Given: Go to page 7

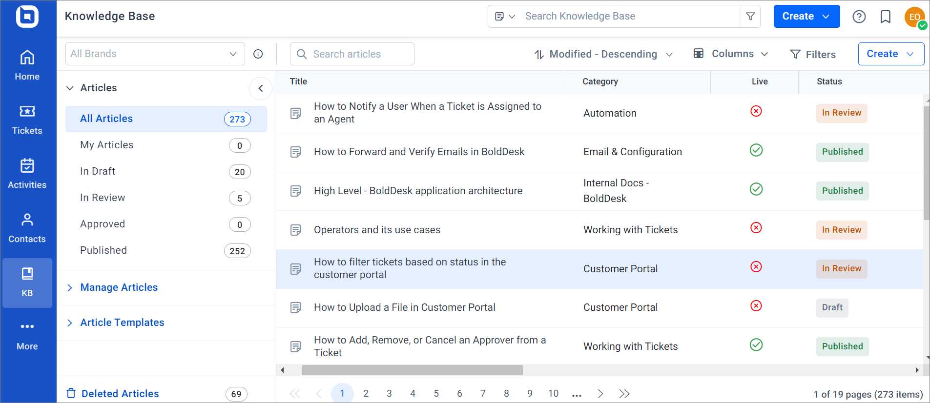Looking at the screenshot, I should [483, 394].
